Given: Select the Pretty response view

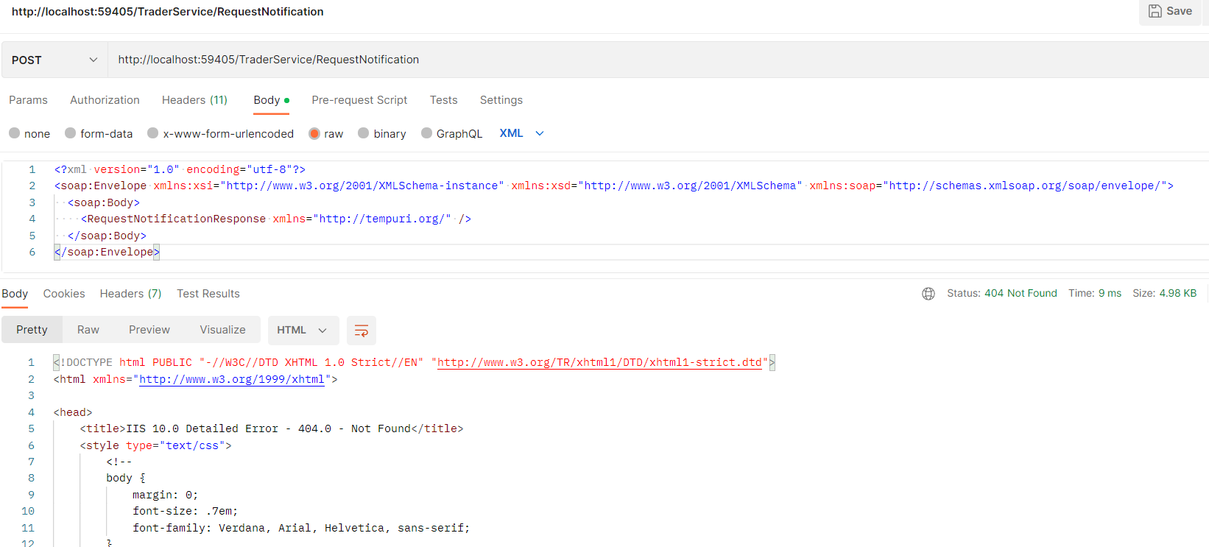Looking at the screenshot, I should pos(32,330).
